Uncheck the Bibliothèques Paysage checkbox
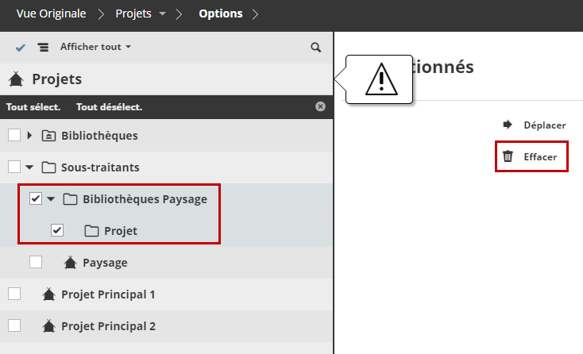This screenshot has width=583, height=354. pyautogui.click(x=36, y=198)
